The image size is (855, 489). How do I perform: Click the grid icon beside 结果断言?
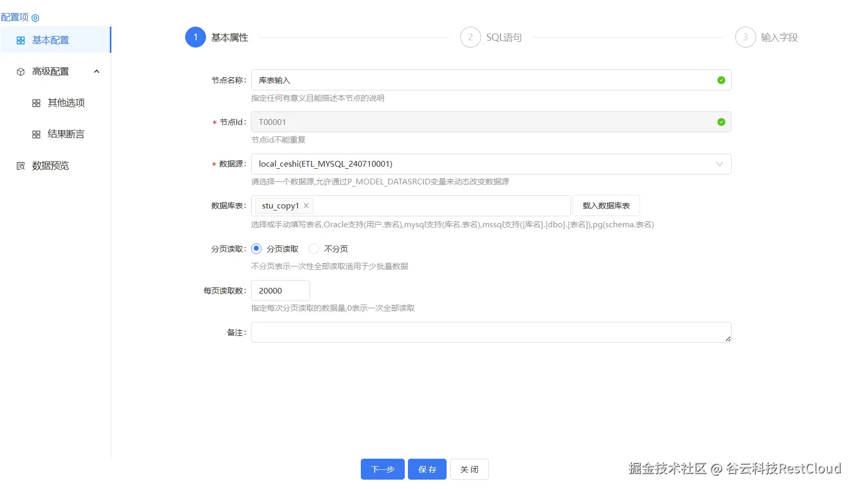click(37, 134)
